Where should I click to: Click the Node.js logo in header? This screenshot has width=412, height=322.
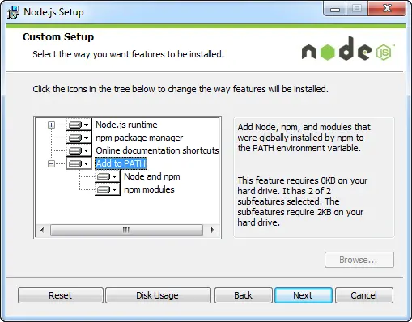pos(347,49)
